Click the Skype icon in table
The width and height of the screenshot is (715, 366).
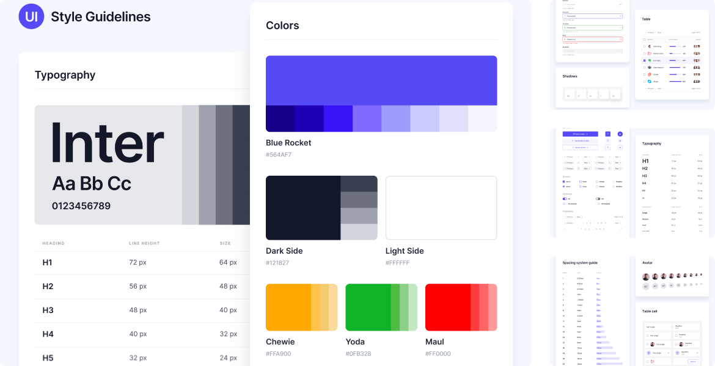click(x=650, y=81)
